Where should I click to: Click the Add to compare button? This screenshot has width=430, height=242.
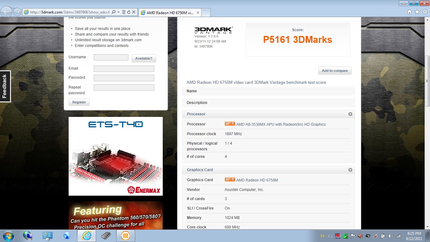(335, 71)
